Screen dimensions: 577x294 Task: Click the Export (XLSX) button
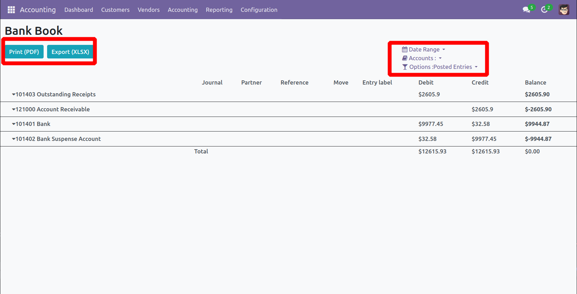tap(70, 52)
